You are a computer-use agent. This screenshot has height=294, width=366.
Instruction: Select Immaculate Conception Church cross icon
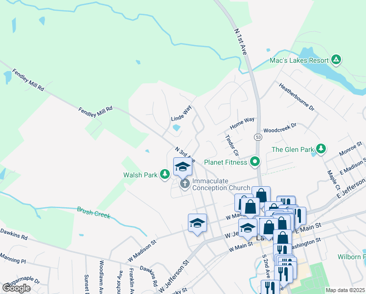click(185, 184)
